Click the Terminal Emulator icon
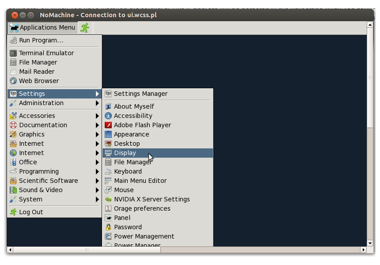380x265 pixels. tap(13, 53)
